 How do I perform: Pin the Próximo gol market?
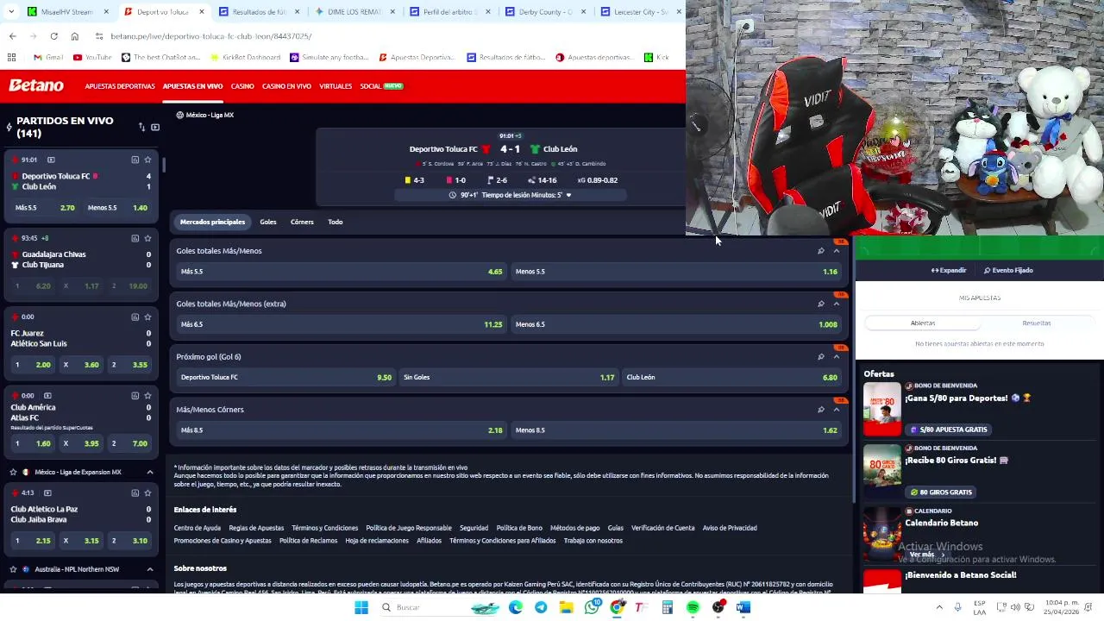(820, 357)
